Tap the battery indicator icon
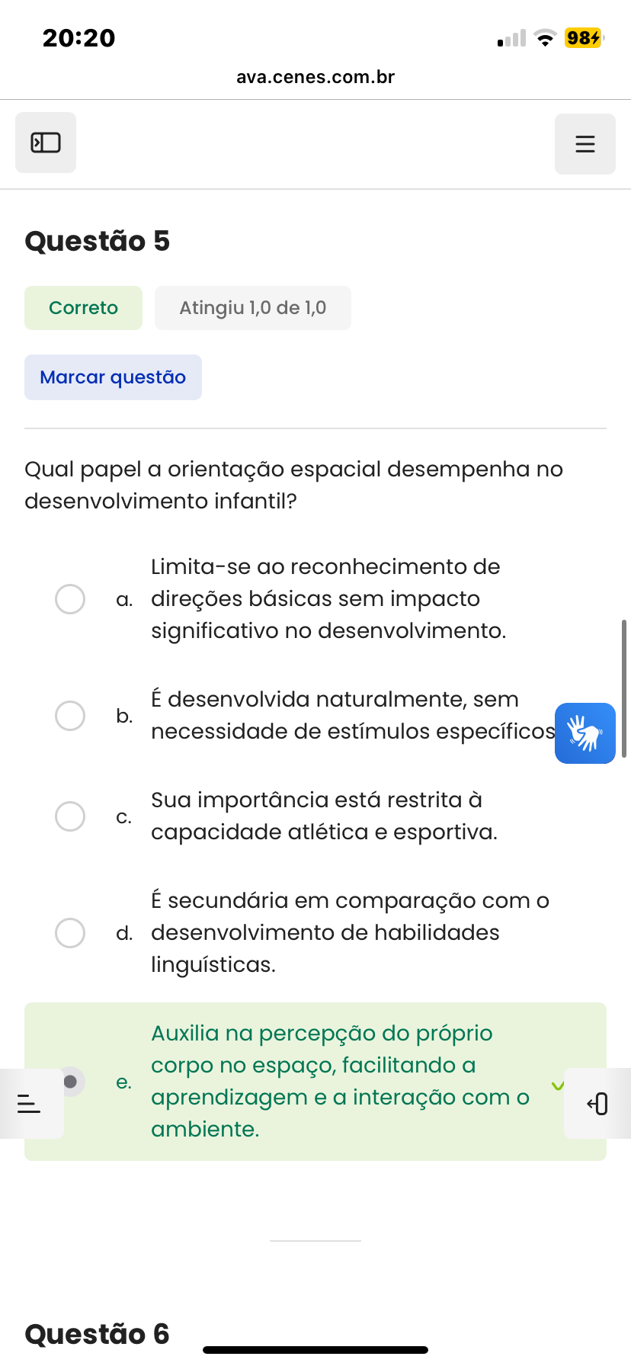The height and width of the screenshot is (1366, 631). click(584, 38)
